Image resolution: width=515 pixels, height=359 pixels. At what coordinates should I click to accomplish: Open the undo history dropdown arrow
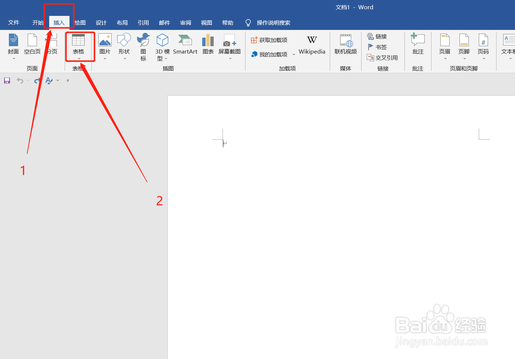(x=28, y=81)
